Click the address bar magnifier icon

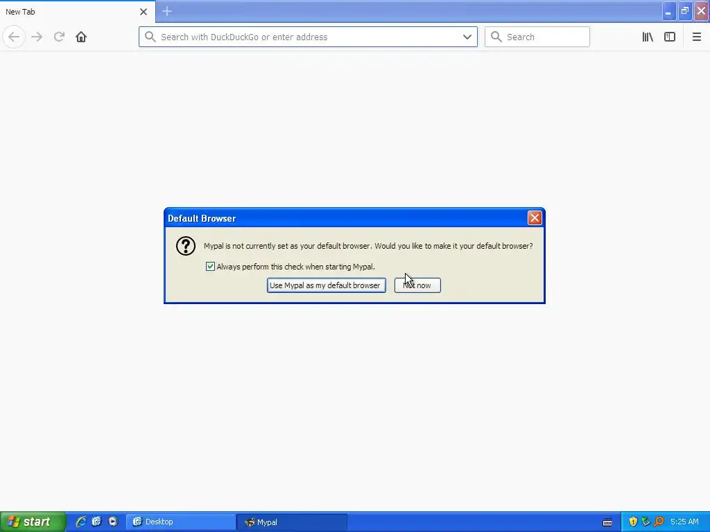tap(150, 37)
